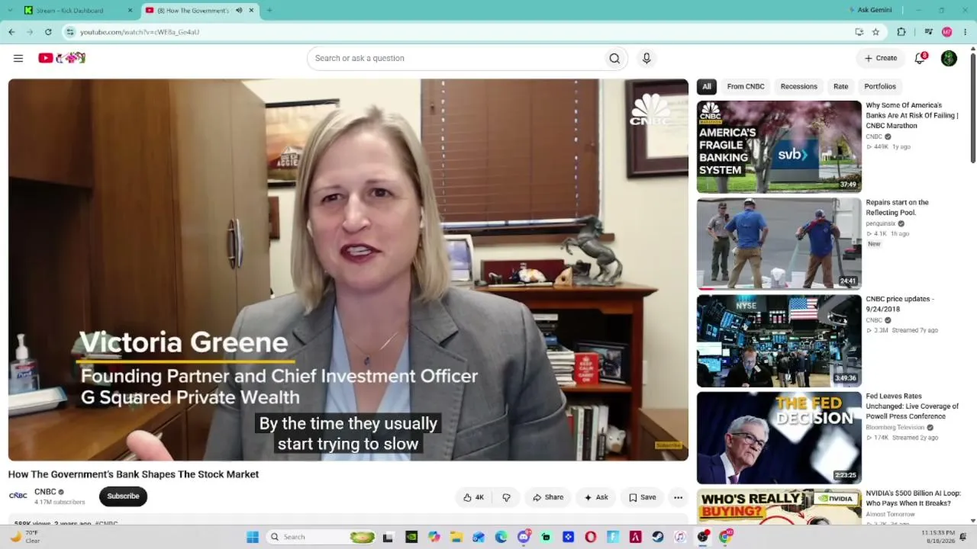
Task: Launch Steam from the taskbar
Action: pyautogui.click(x=658, y=537)
